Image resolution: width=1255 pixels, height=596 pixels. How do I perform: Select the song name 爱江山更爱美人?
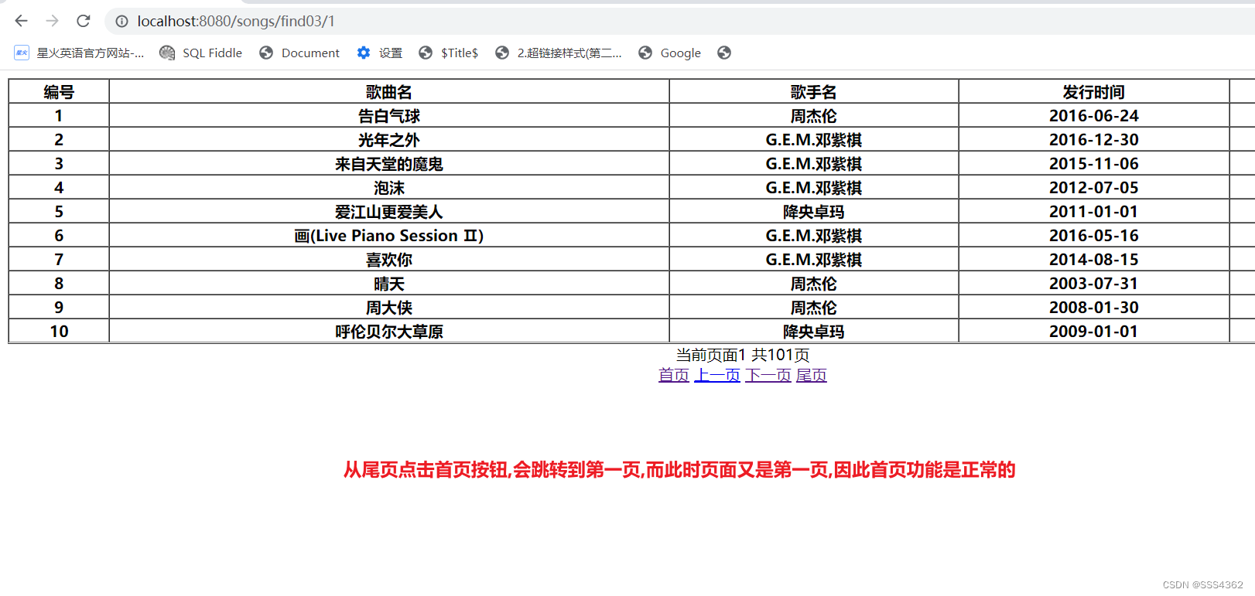[x=389, y=212]
